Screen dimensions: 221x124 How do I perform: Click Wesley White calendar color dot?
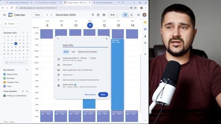pyautogui.click(x=75, y=85)
